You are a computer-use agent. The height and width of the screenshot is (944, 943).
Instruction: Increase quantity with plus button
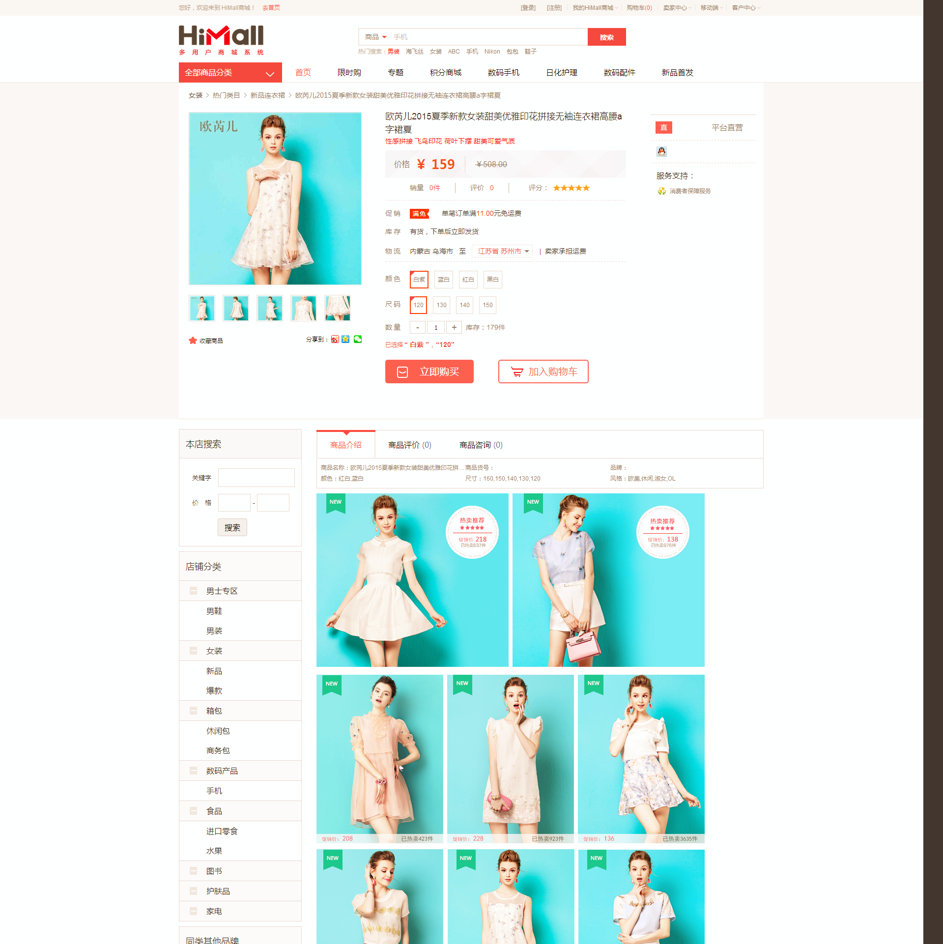click(454, 327)
